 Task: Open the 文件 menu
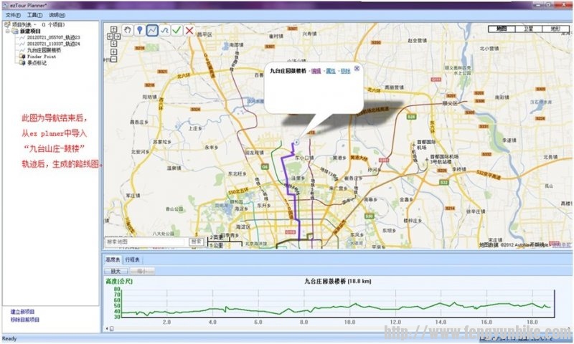12,14
